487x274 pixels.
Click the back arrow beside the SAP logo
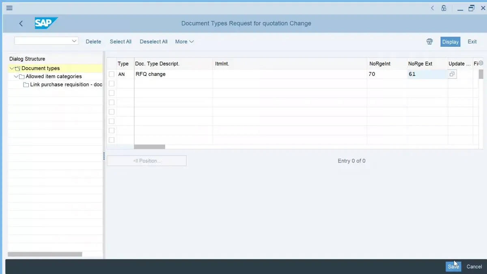[21, 23]
